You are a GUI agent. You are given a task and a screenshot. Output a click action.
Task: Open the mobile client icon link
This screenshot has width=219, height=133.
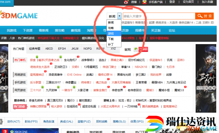(144, 2)
